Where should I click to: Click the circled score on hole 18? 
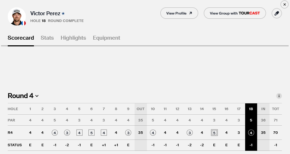251,133
